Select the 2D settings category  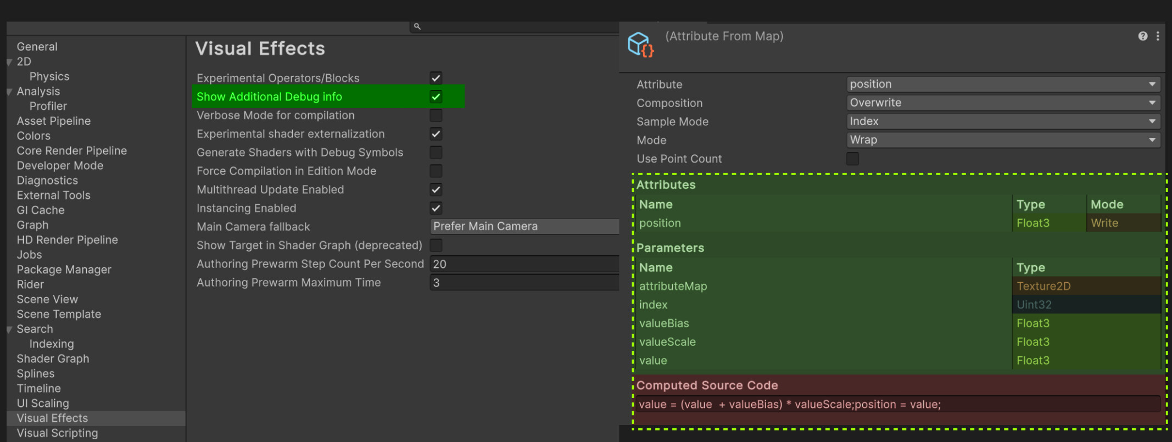(x=24, y=61)
